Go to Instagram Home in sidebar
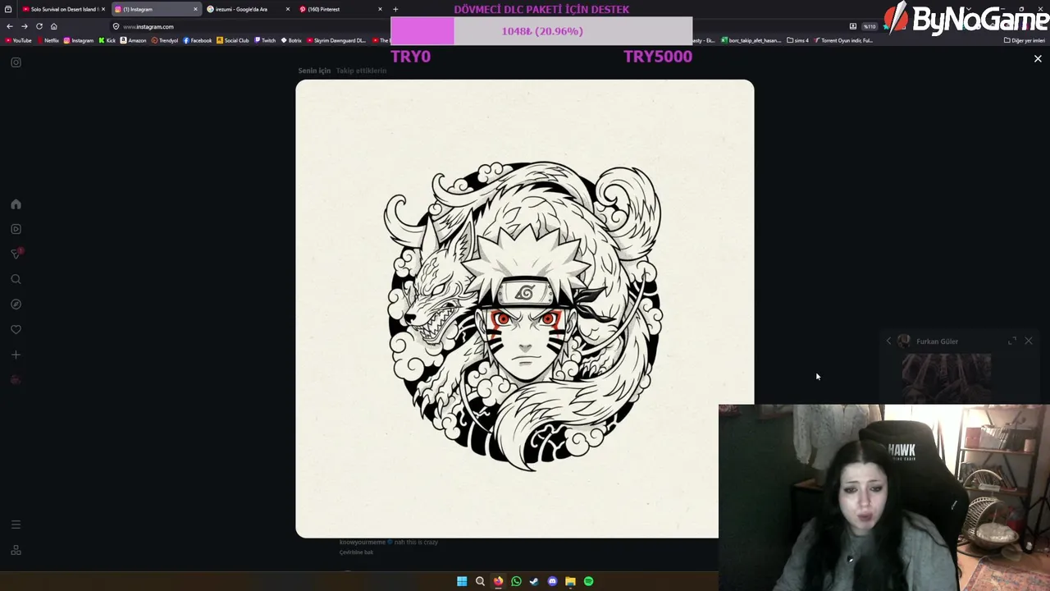 pos(16,204)
